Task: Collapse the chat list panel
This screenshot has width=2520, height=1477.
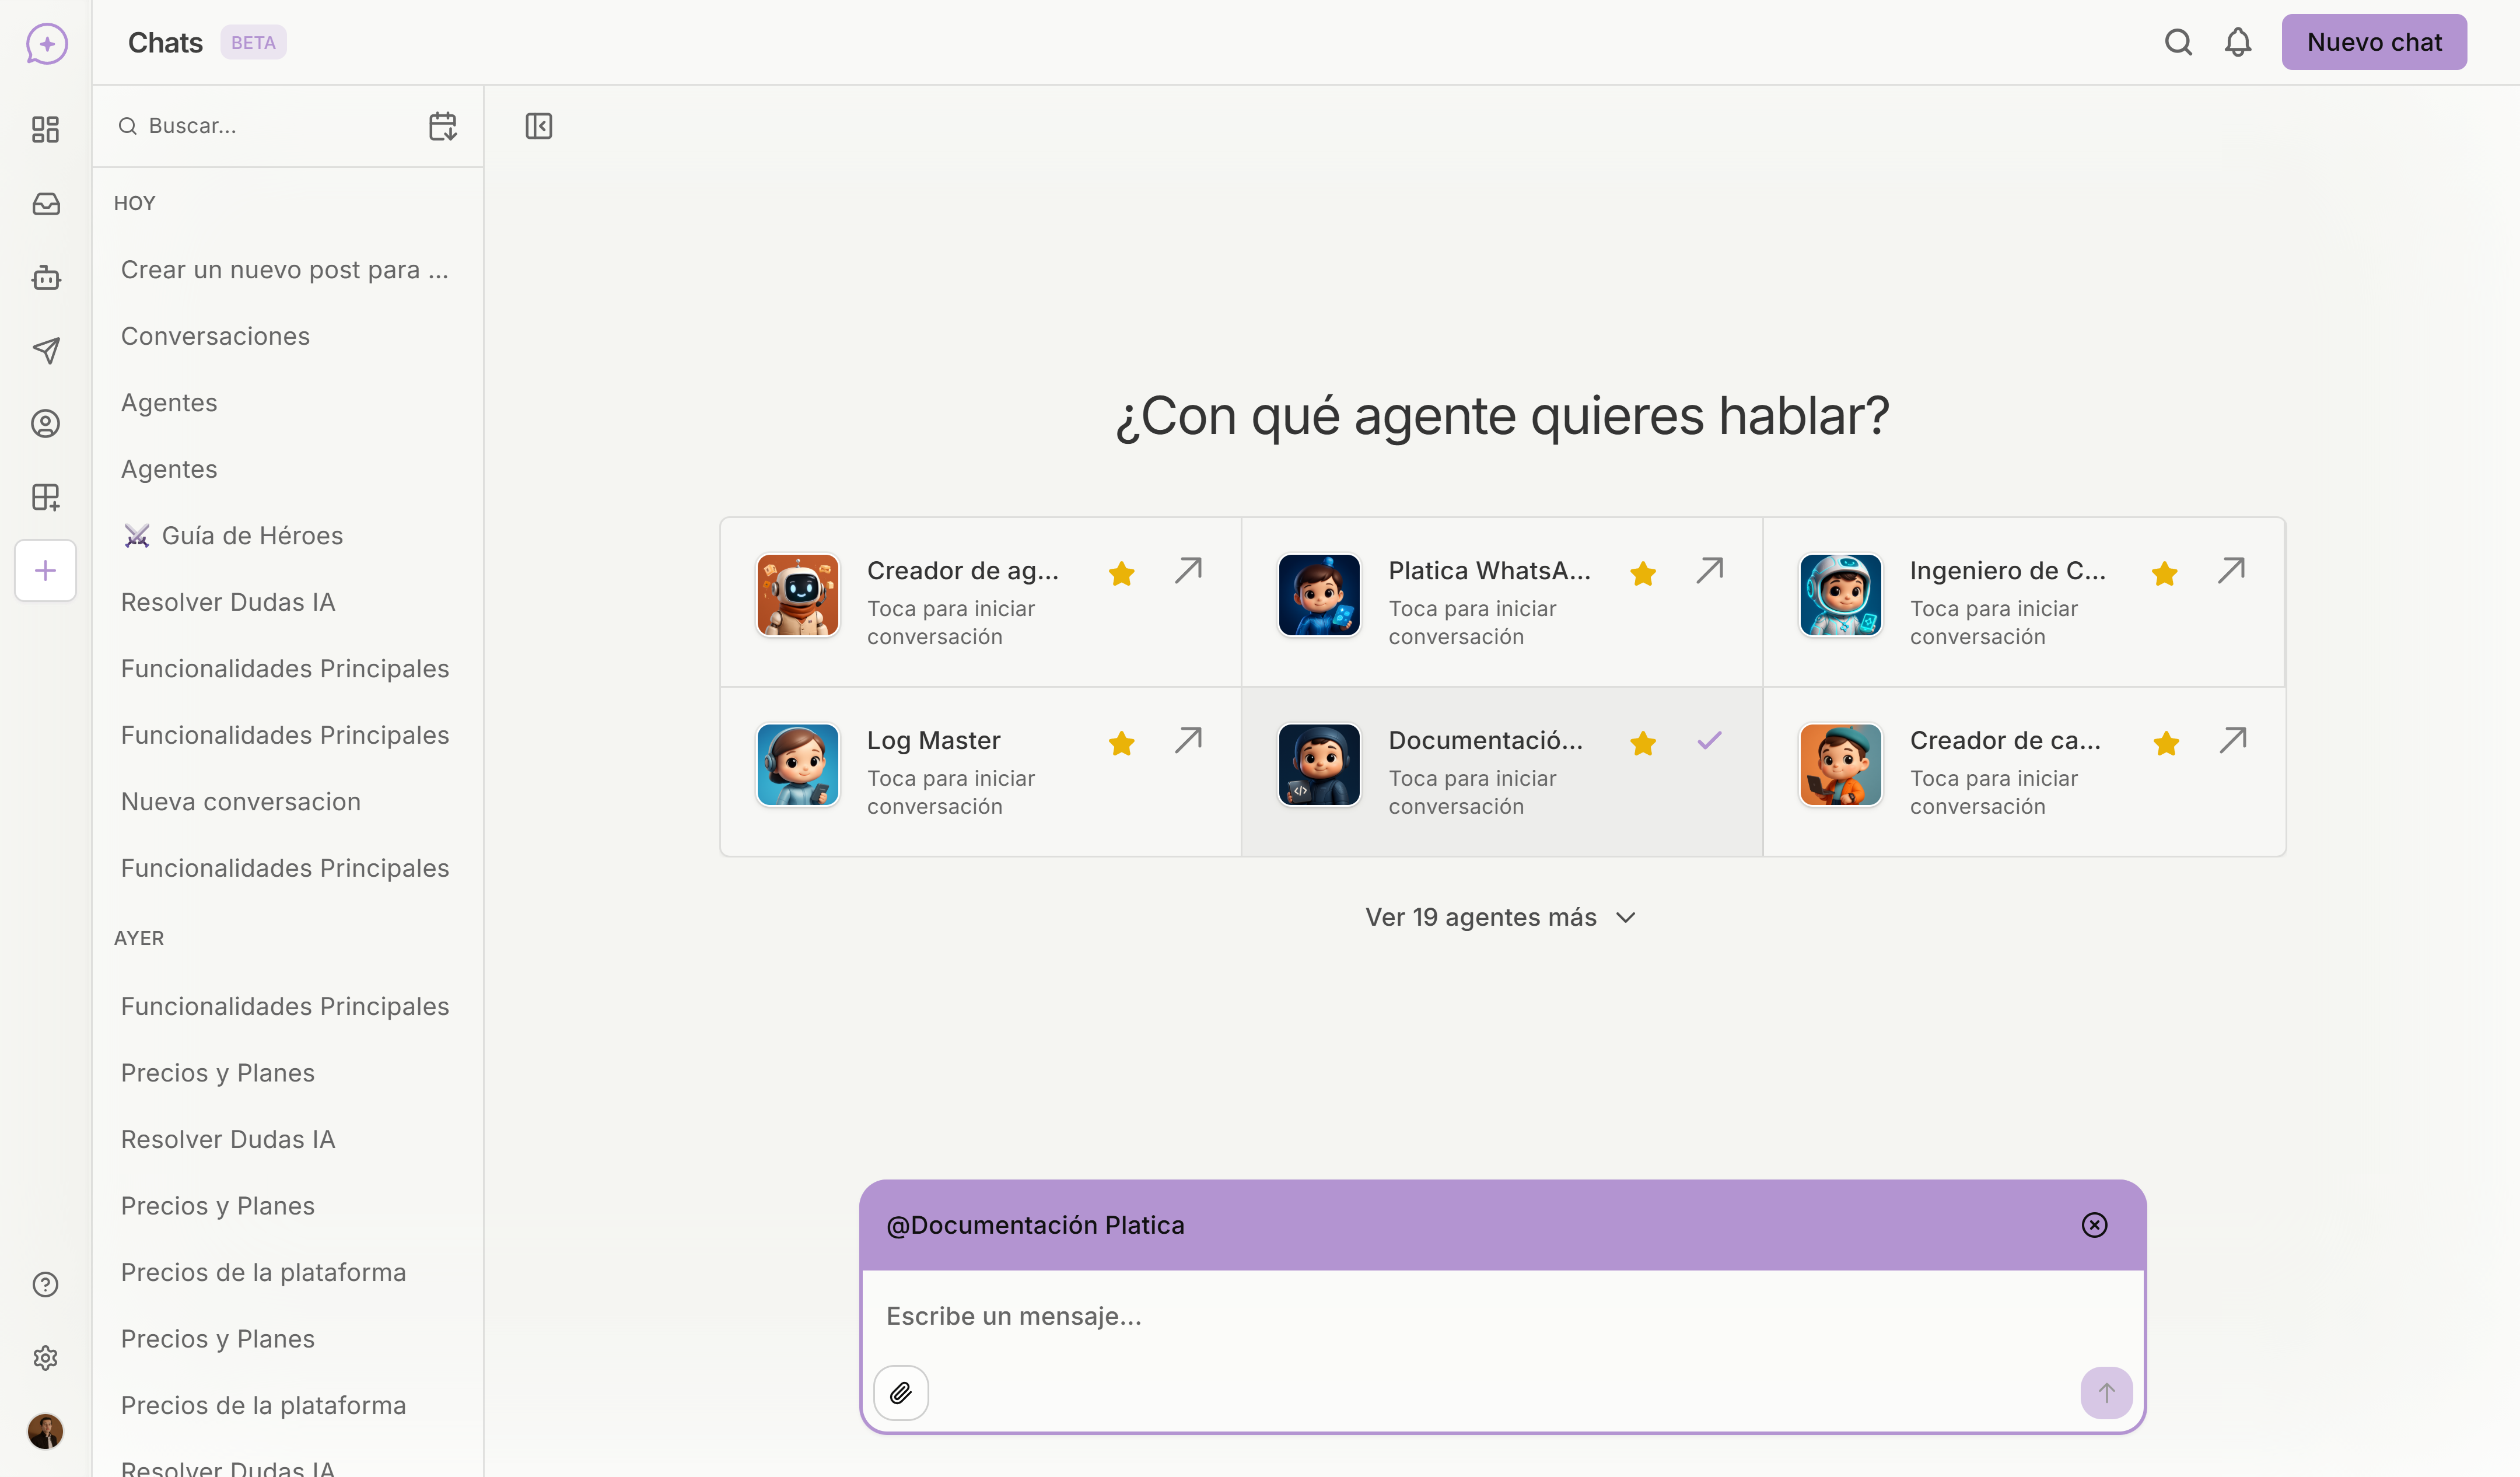Action: click(x=539, y=126)
